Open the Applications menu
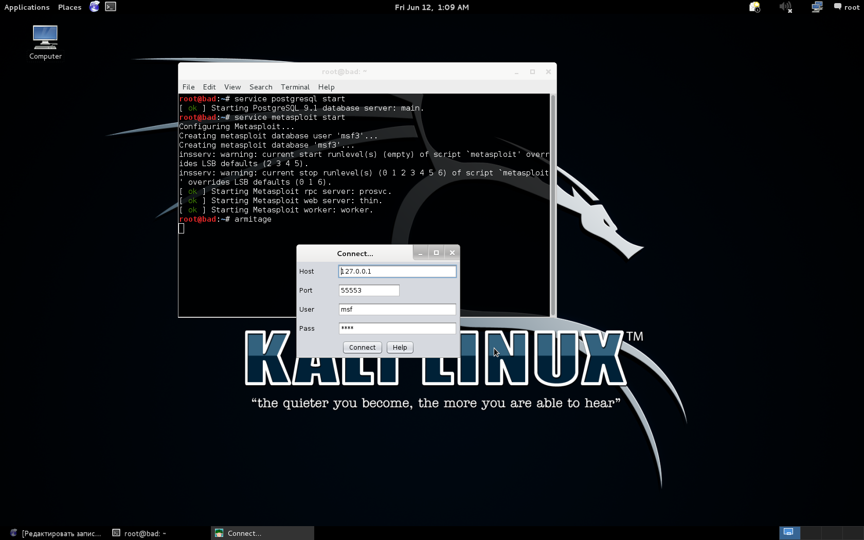Viewport: 864px width, 540px height. tap(27, 7)
